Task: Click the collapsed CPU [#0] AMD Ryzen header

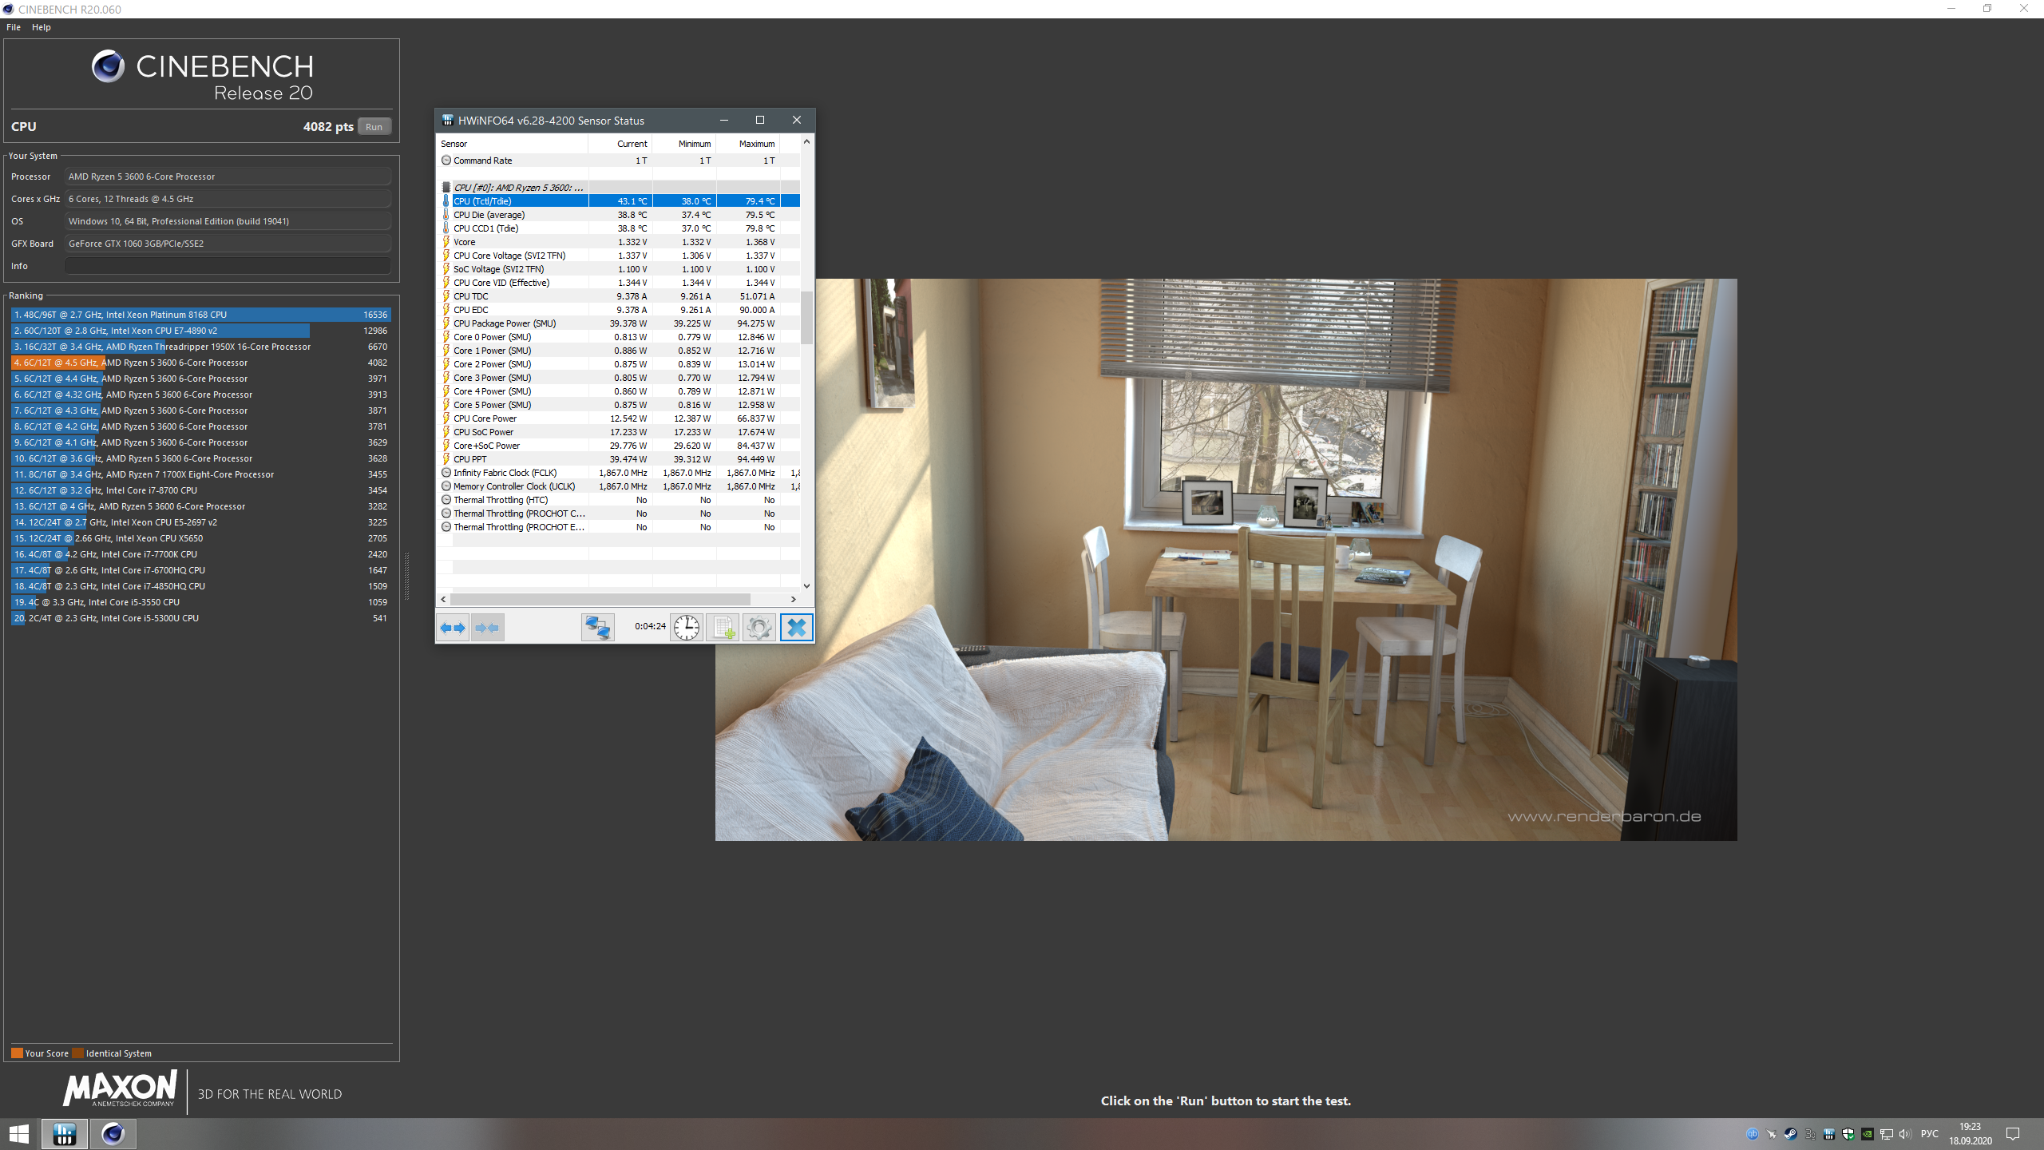Action: 519,188
